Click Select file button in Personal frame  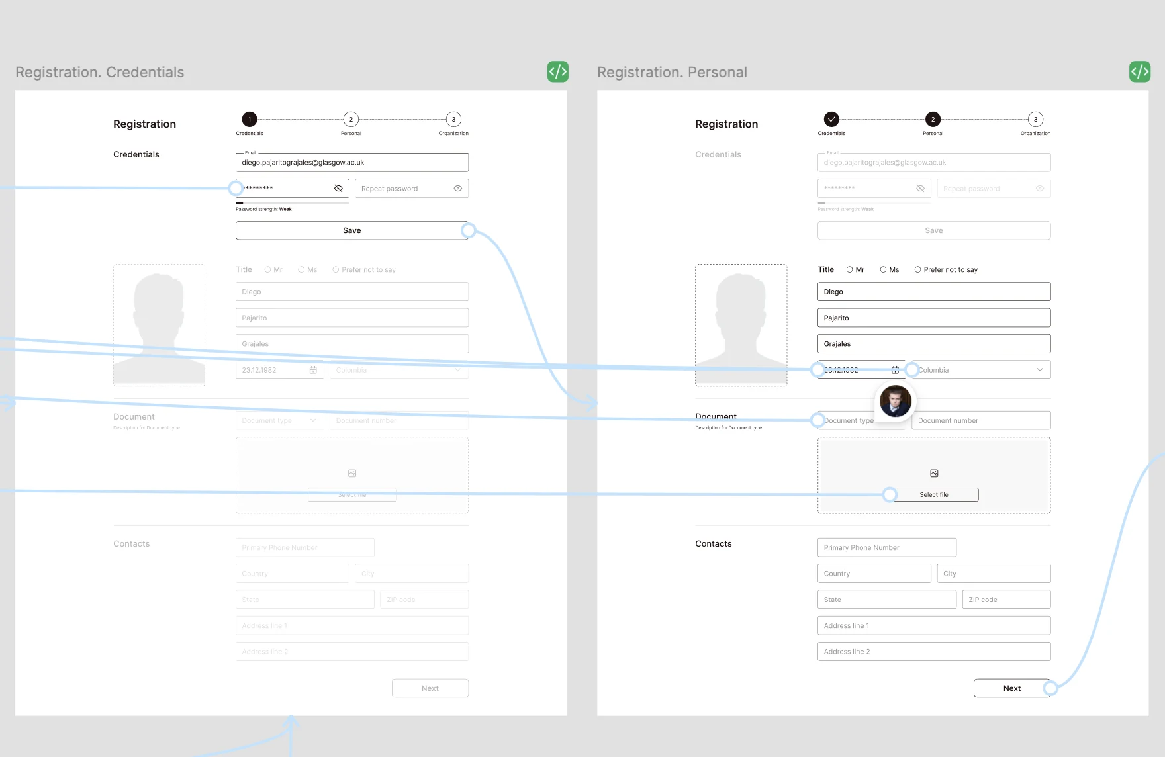coord(934,495)
